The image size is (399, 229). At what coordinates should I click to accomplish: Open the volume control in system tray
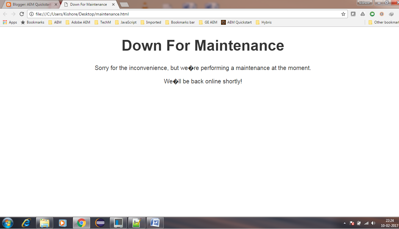coord(373,222)
